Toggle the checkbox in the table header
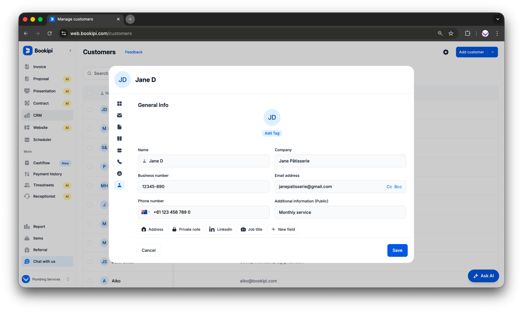523x312 pixels. pyautogui.click(x=90, y=93)
